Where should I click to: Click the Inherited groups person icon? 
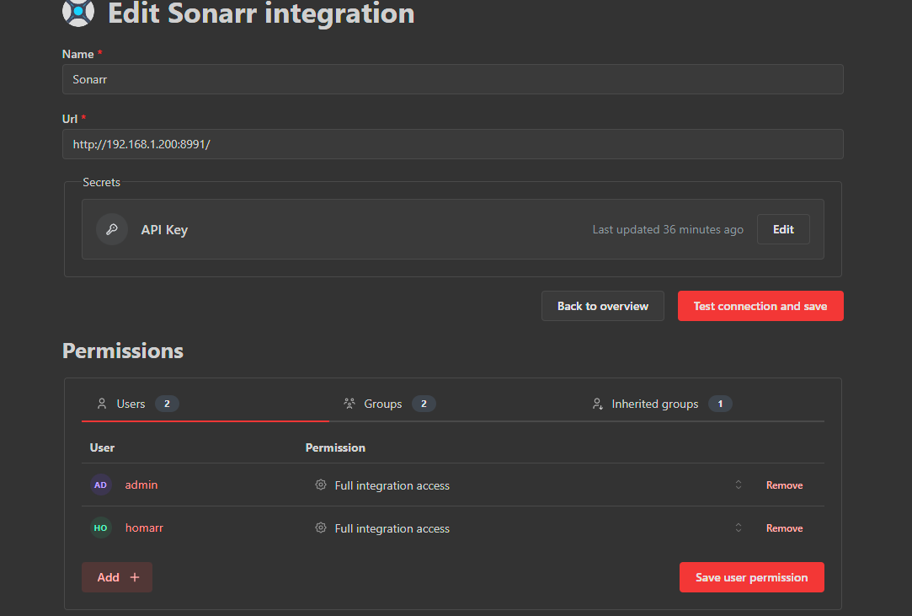pyautogui.click(x=597, y=404)
